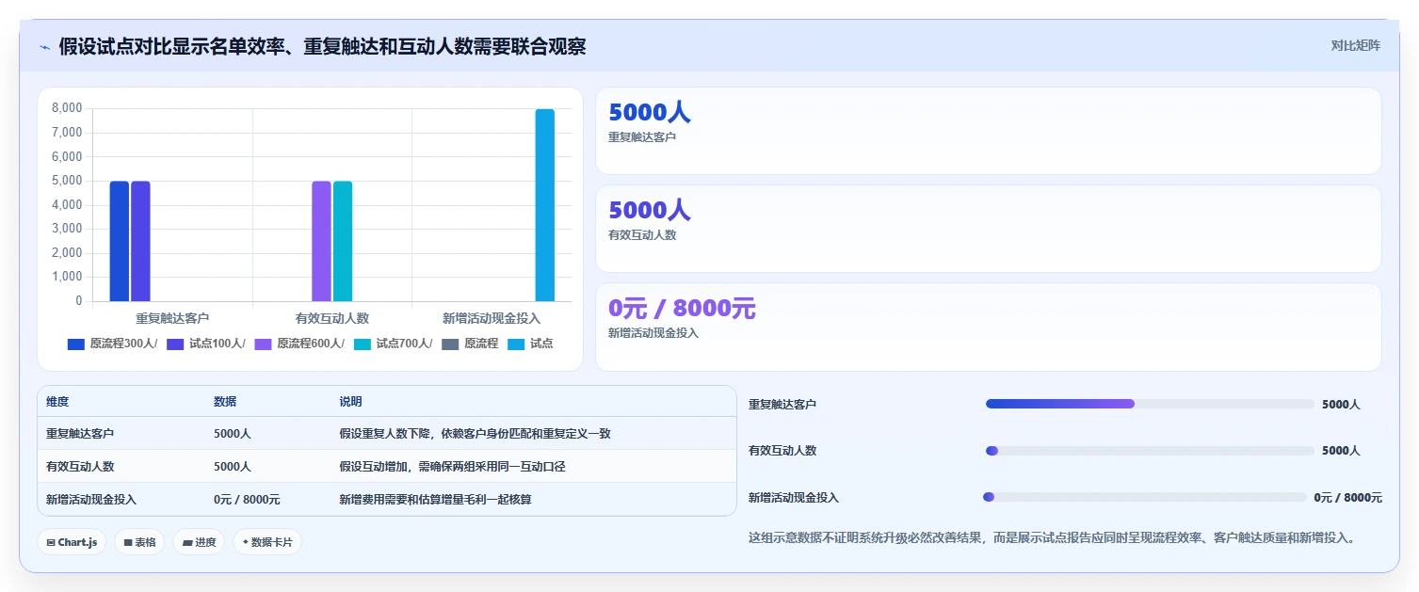Image resolution: width=1419 pixels, height=592 pixels.
Task: Click the 重复触达客户 progress bar
Action: pos(1150,404)
